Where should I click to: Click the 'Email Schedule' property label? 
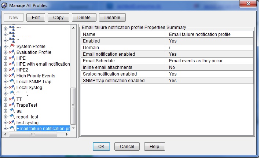click(x=99, y=61)
